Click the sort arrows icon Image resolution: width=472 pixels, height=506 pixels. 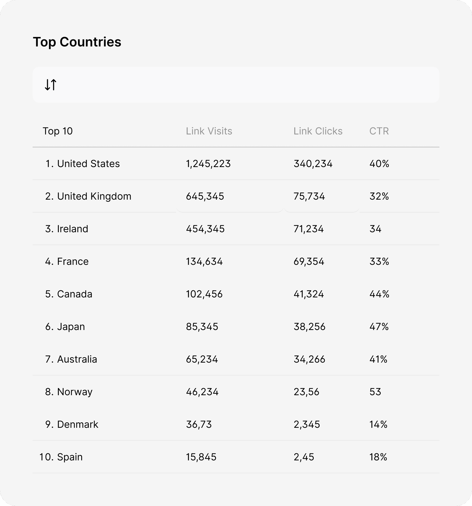coord(51,85)
